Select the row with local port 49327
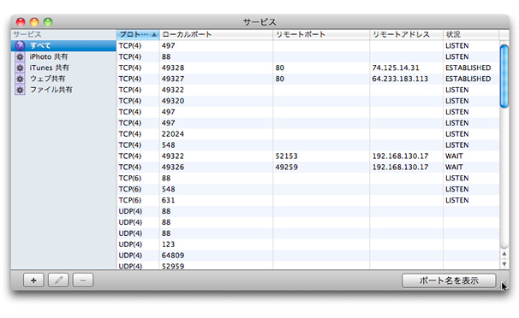Screen dimensions: 519x318 pos(307,79)
